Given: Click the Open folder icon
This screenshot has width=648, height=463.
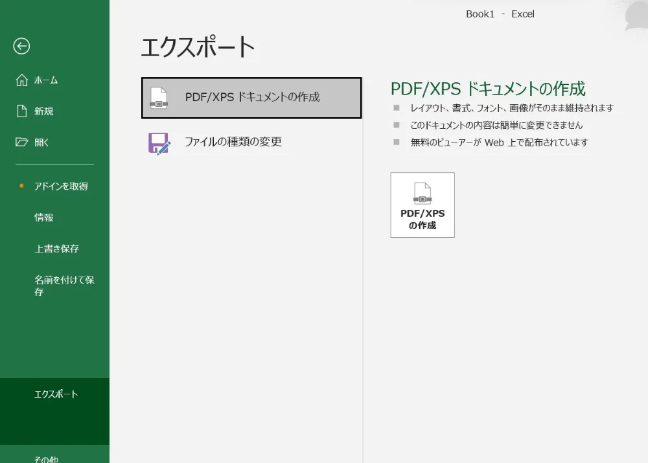Looking at the screenshot, I should coord(22,142).
